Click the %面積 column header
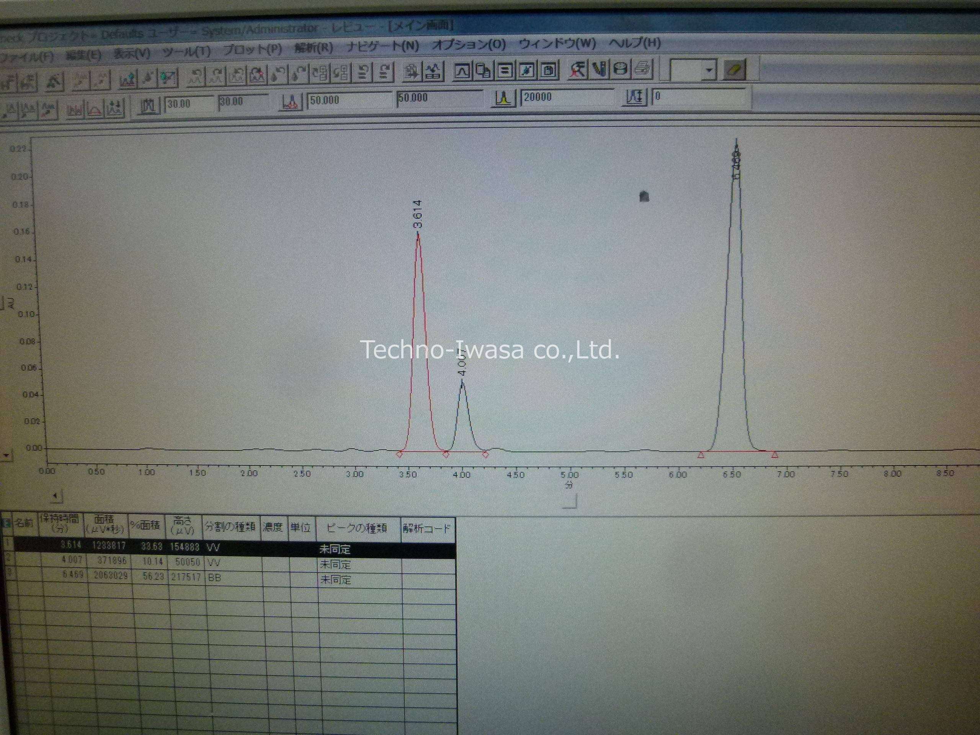 [145, 526]
